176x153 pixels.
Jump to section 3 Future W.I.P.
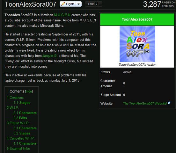pyautogui.click(x=18, y=123)
